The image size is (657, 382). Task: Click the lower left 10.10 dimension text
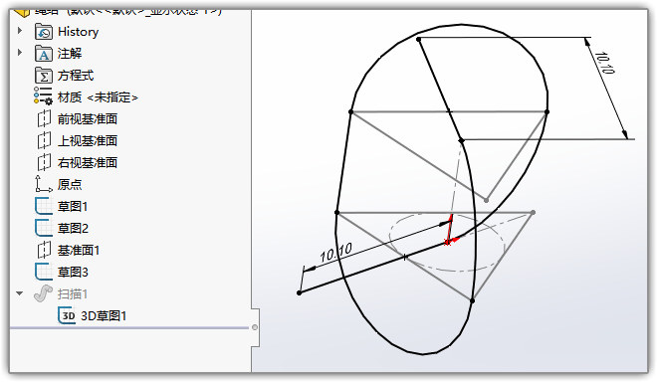click(336, 253)
